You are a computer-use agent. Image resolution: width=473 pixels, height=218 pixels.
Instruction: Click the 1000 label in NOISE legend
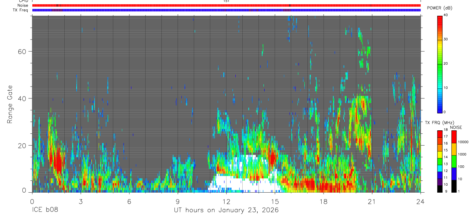pyautogui.click(x=462, y=154)
